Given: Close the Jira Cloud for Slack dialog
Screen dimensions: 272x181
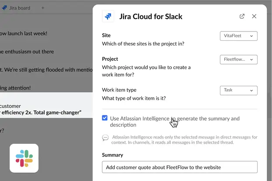Looking at the screenshot, I should [254, 17].
